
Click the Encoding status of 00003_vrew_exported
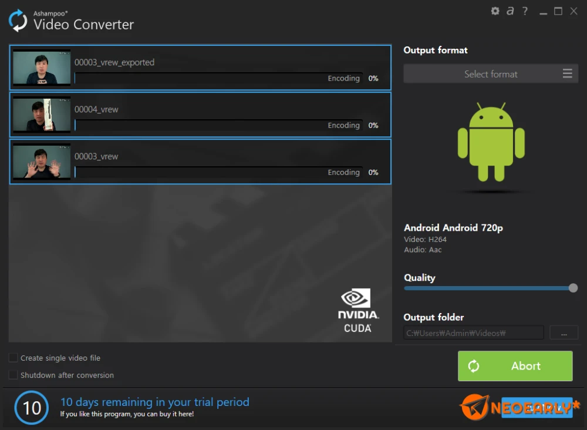point(343,78)
